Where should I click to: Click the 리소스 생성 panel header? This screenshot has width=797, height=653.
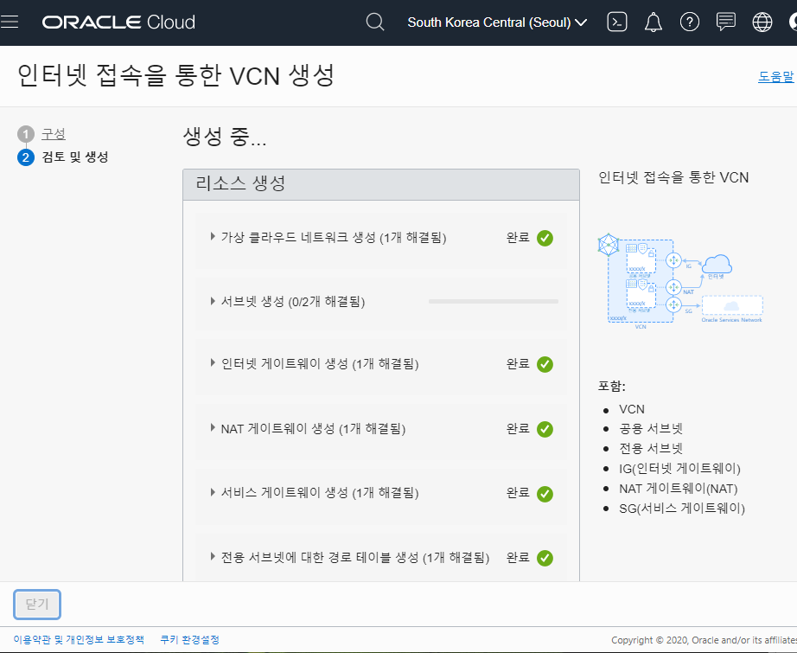point(381,184)
